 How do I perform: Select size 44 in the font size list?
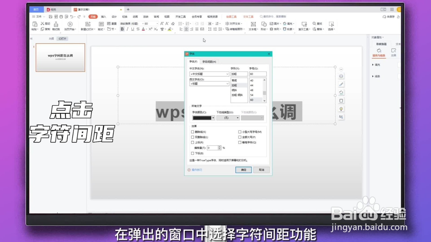point(252,85)
